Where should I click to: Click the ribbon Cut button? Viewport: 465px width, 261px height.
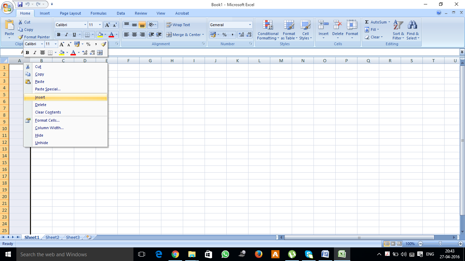coord(24,22)
